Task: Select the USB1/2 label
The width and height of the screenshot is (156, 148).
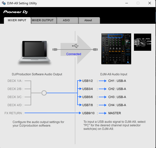Action: 87,81
